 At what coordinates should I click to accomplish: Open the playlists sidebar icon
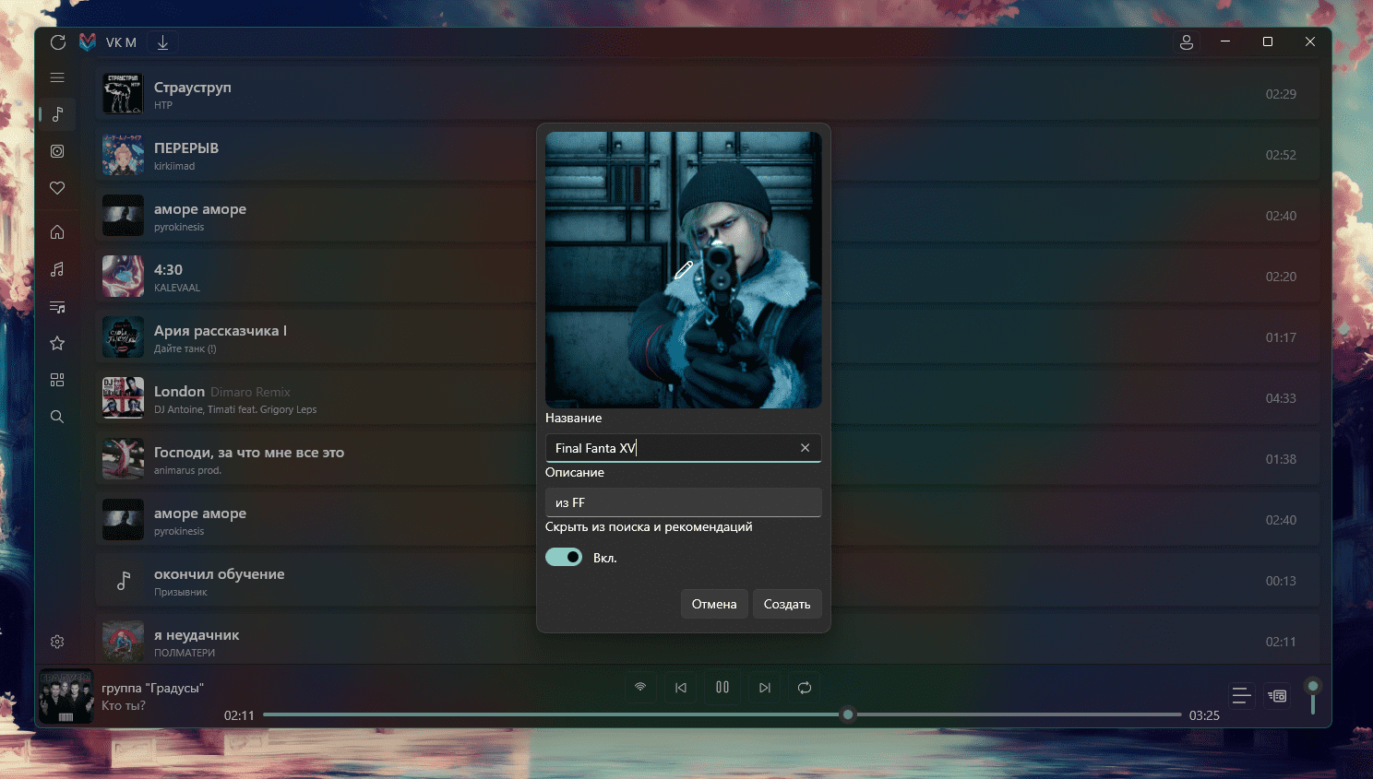57,306
